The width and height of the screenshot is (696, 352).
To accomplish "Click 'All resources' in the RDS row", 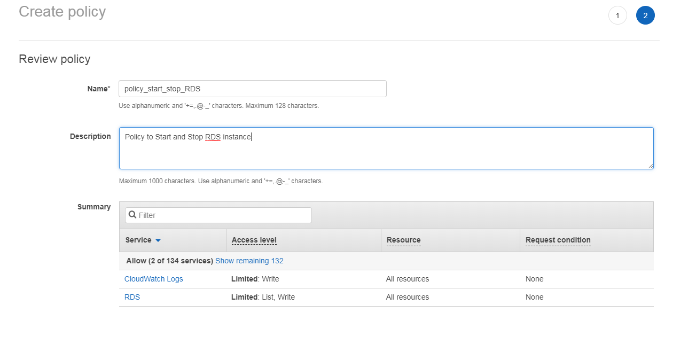I will (x=407, y=297).
